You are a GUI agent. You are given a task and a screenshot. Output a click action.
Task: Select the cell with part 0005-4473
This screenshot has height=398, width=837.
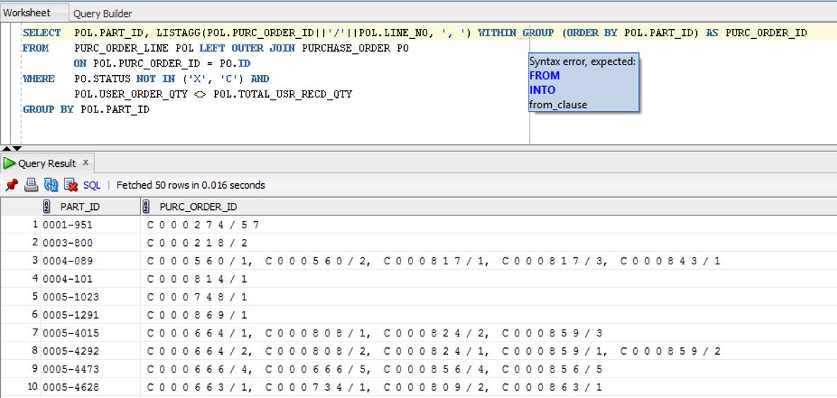click(91, 369)
